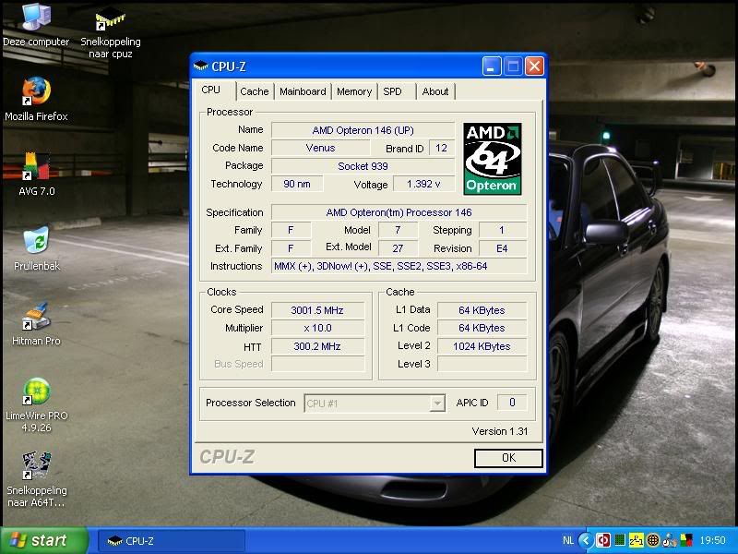
Task: Click the Core Speed value 3001.5 MHz
Action: (x=317, y=310)
